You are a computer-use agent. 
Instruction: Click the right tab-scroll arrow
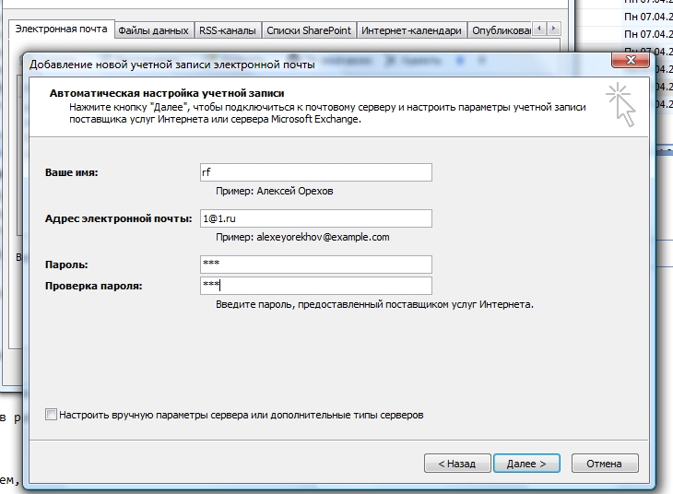(x=554, y=29)
